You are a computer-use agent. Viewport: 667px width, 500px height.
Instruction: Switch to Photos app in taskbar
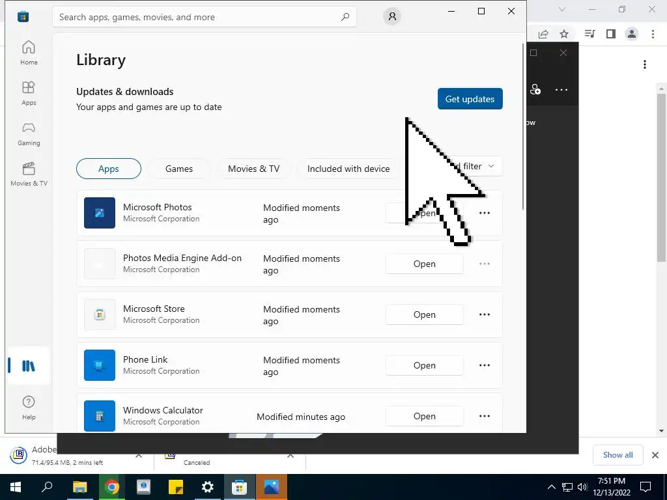pos(272,487)
